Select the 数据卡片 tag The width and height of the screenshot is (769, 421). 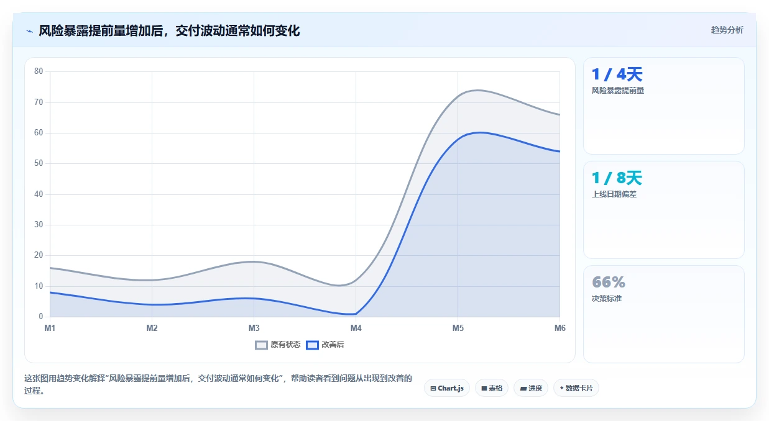(x=576, y=388)
